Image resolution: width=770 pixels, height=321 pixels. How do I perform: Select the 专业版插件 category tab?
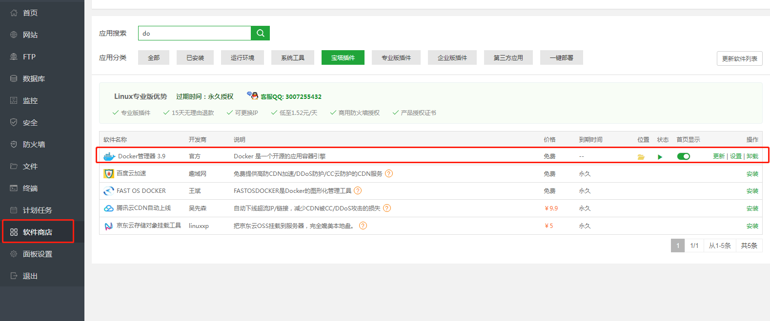pos(396,57)
